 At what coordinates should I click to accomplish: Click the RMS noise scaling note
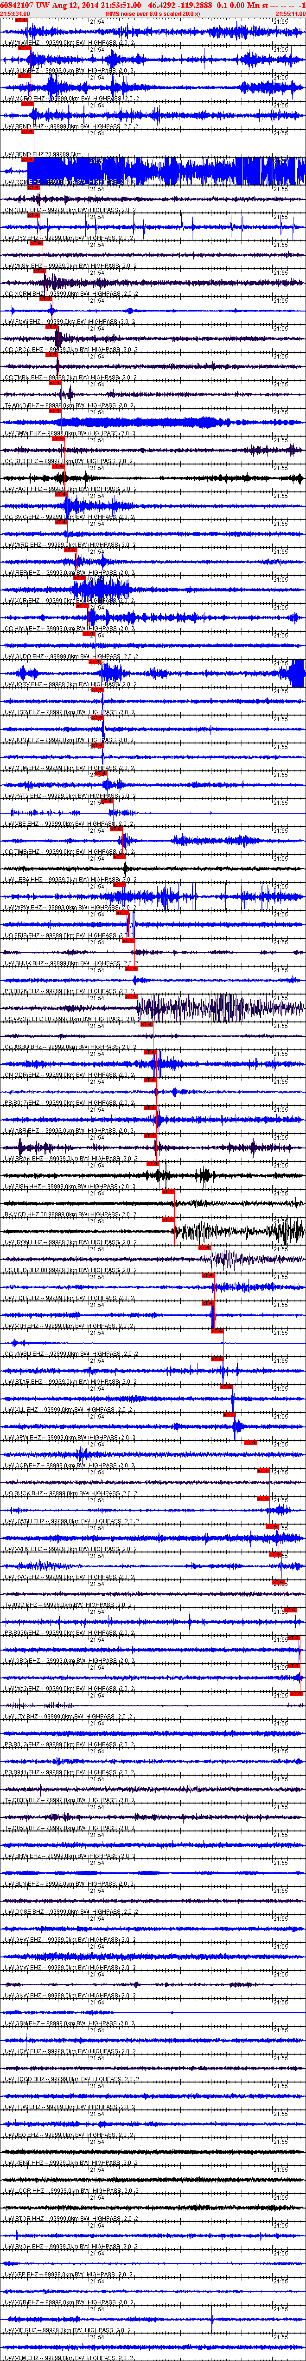pyautogui.click(x=153, y=14)
